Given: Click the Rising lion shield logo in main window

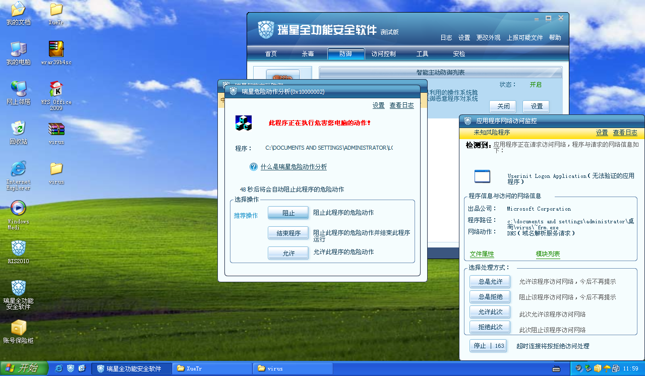Looking at the screenshot, I should 265,30.
